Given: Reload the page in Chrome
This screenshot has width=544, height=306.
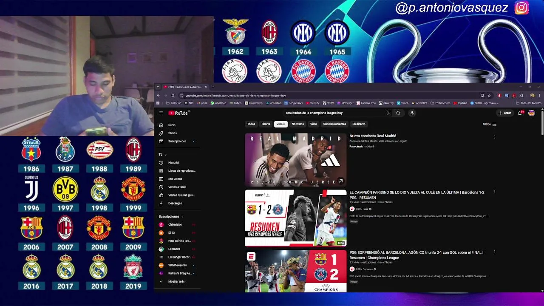Looking at the screenshot, I should click(173, 96).
